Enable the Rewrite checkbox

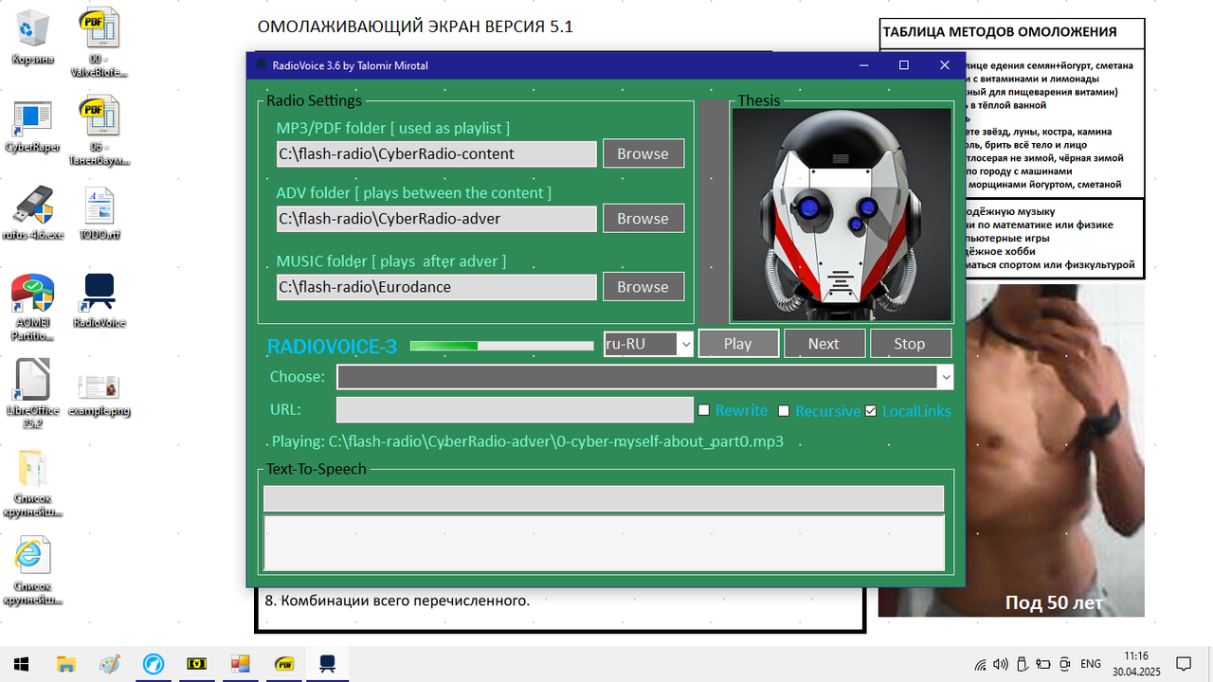click(704, 410)
